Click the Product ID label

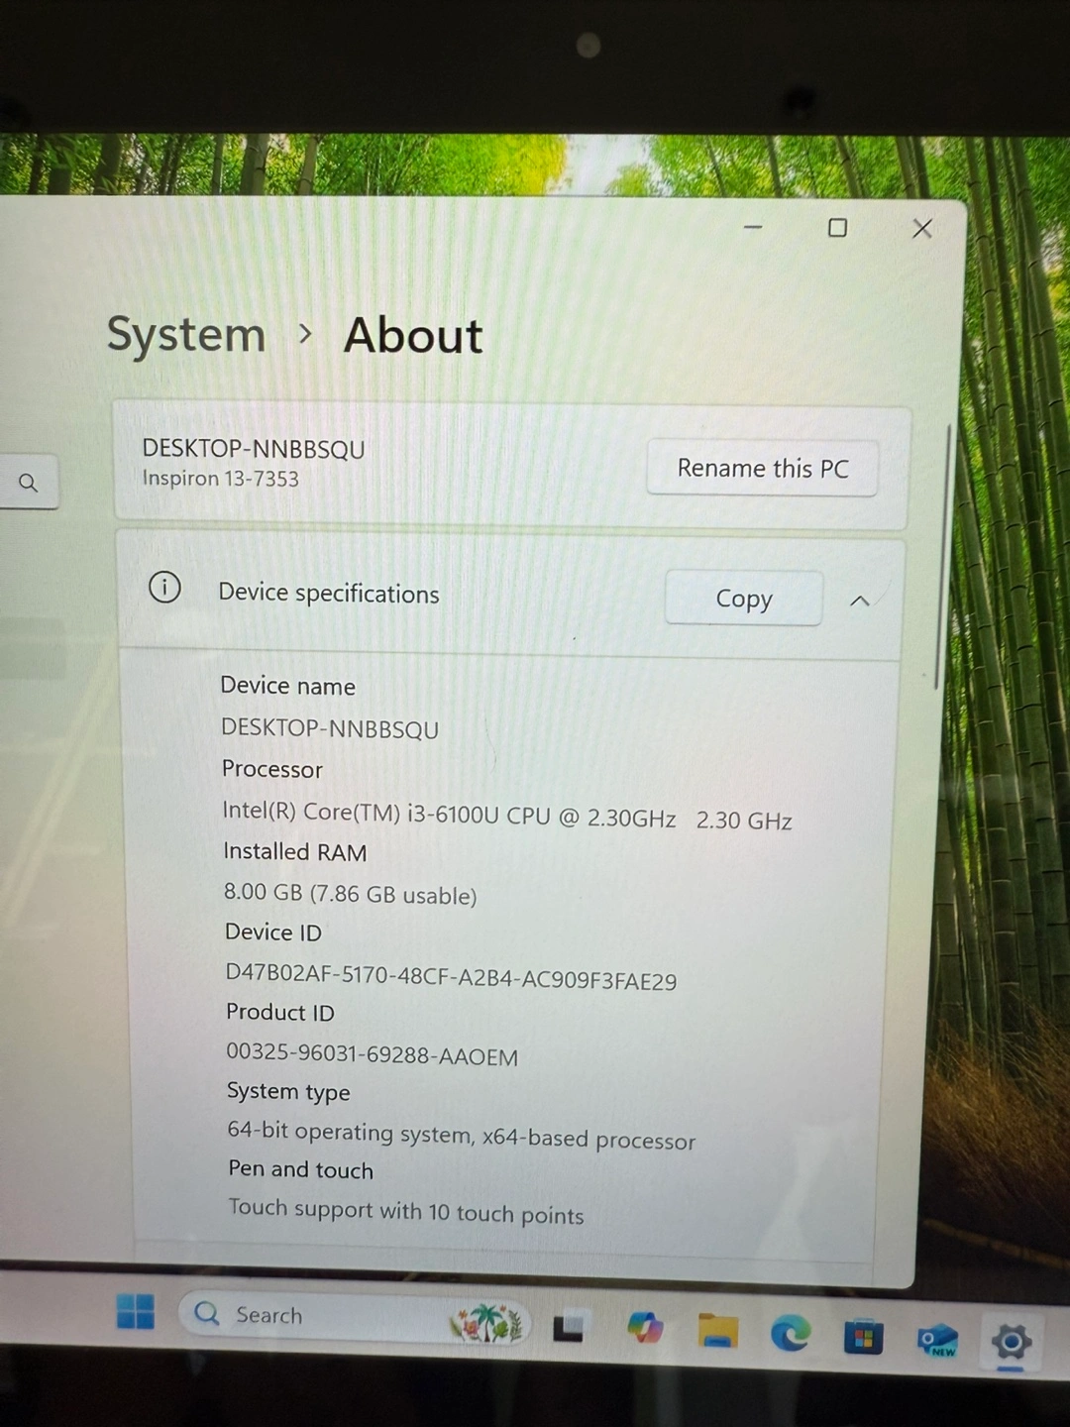tap(280, 1012)
